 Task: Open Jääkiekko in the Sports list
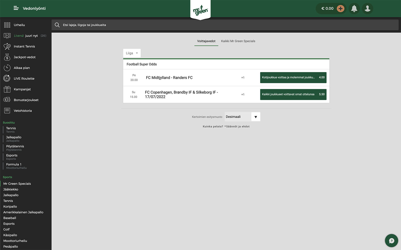11,189
